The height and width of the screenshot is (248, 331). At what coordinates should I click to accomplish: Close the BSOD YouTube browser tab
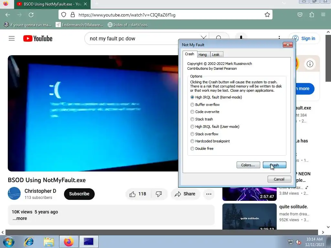(x=85, y=4)
